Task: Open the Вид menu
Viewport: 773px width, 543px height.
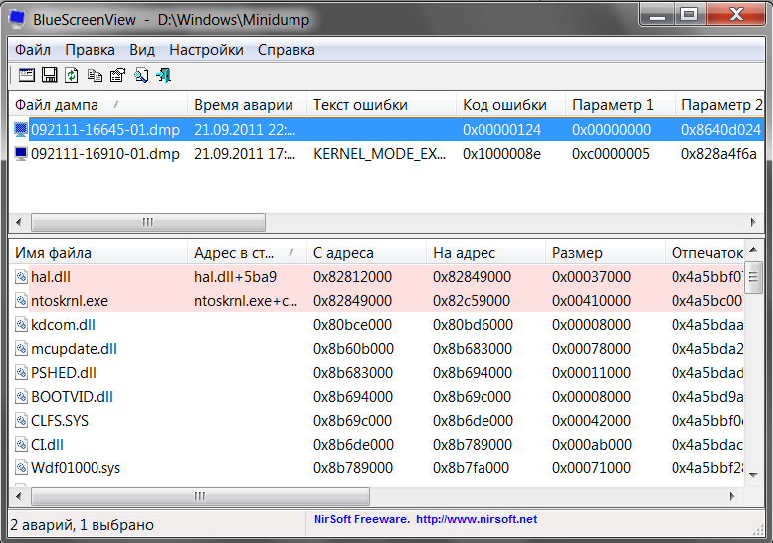Action: pos(142,50)
